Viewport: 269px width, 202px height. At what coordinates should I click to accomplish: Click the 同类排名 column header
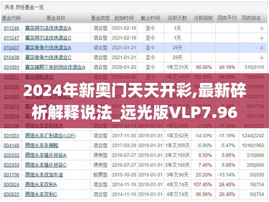251,18
